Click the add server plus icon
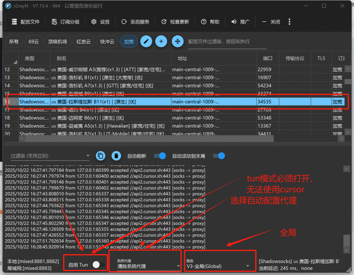Viewport: 354px width, 275px height. (161, 41)
